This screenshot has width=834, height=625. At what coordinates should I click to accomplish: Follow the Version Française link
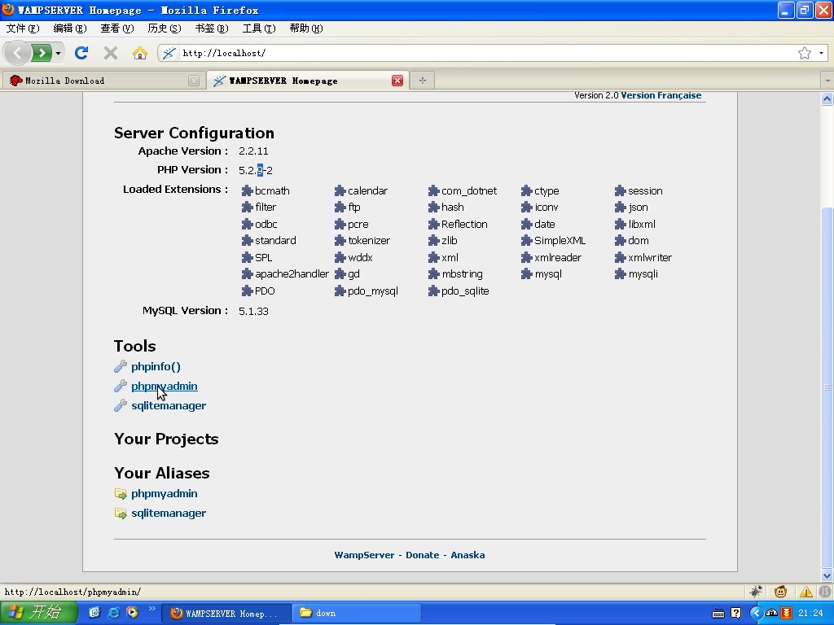[661, 95]
